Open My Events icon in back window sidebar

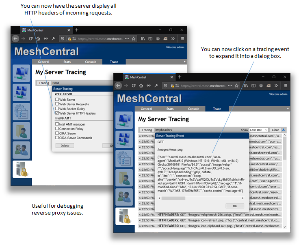pos(21,111)
